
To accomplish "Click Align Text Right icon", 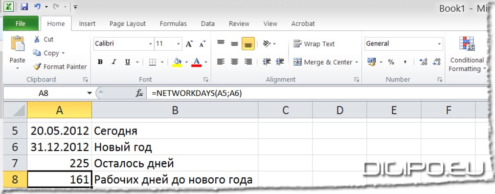I will point(248,62).
